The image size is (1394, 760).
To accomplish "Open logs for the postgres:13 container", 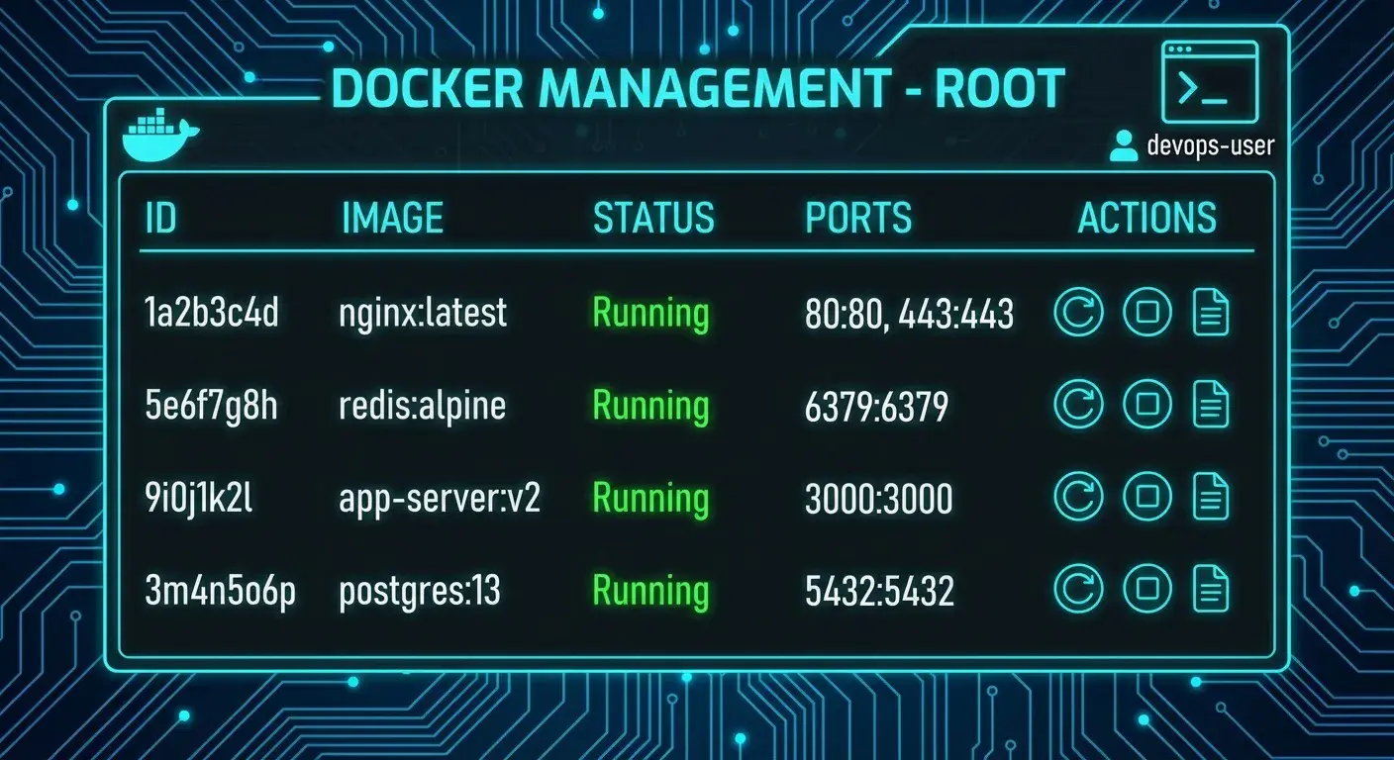I will 1210,590.
